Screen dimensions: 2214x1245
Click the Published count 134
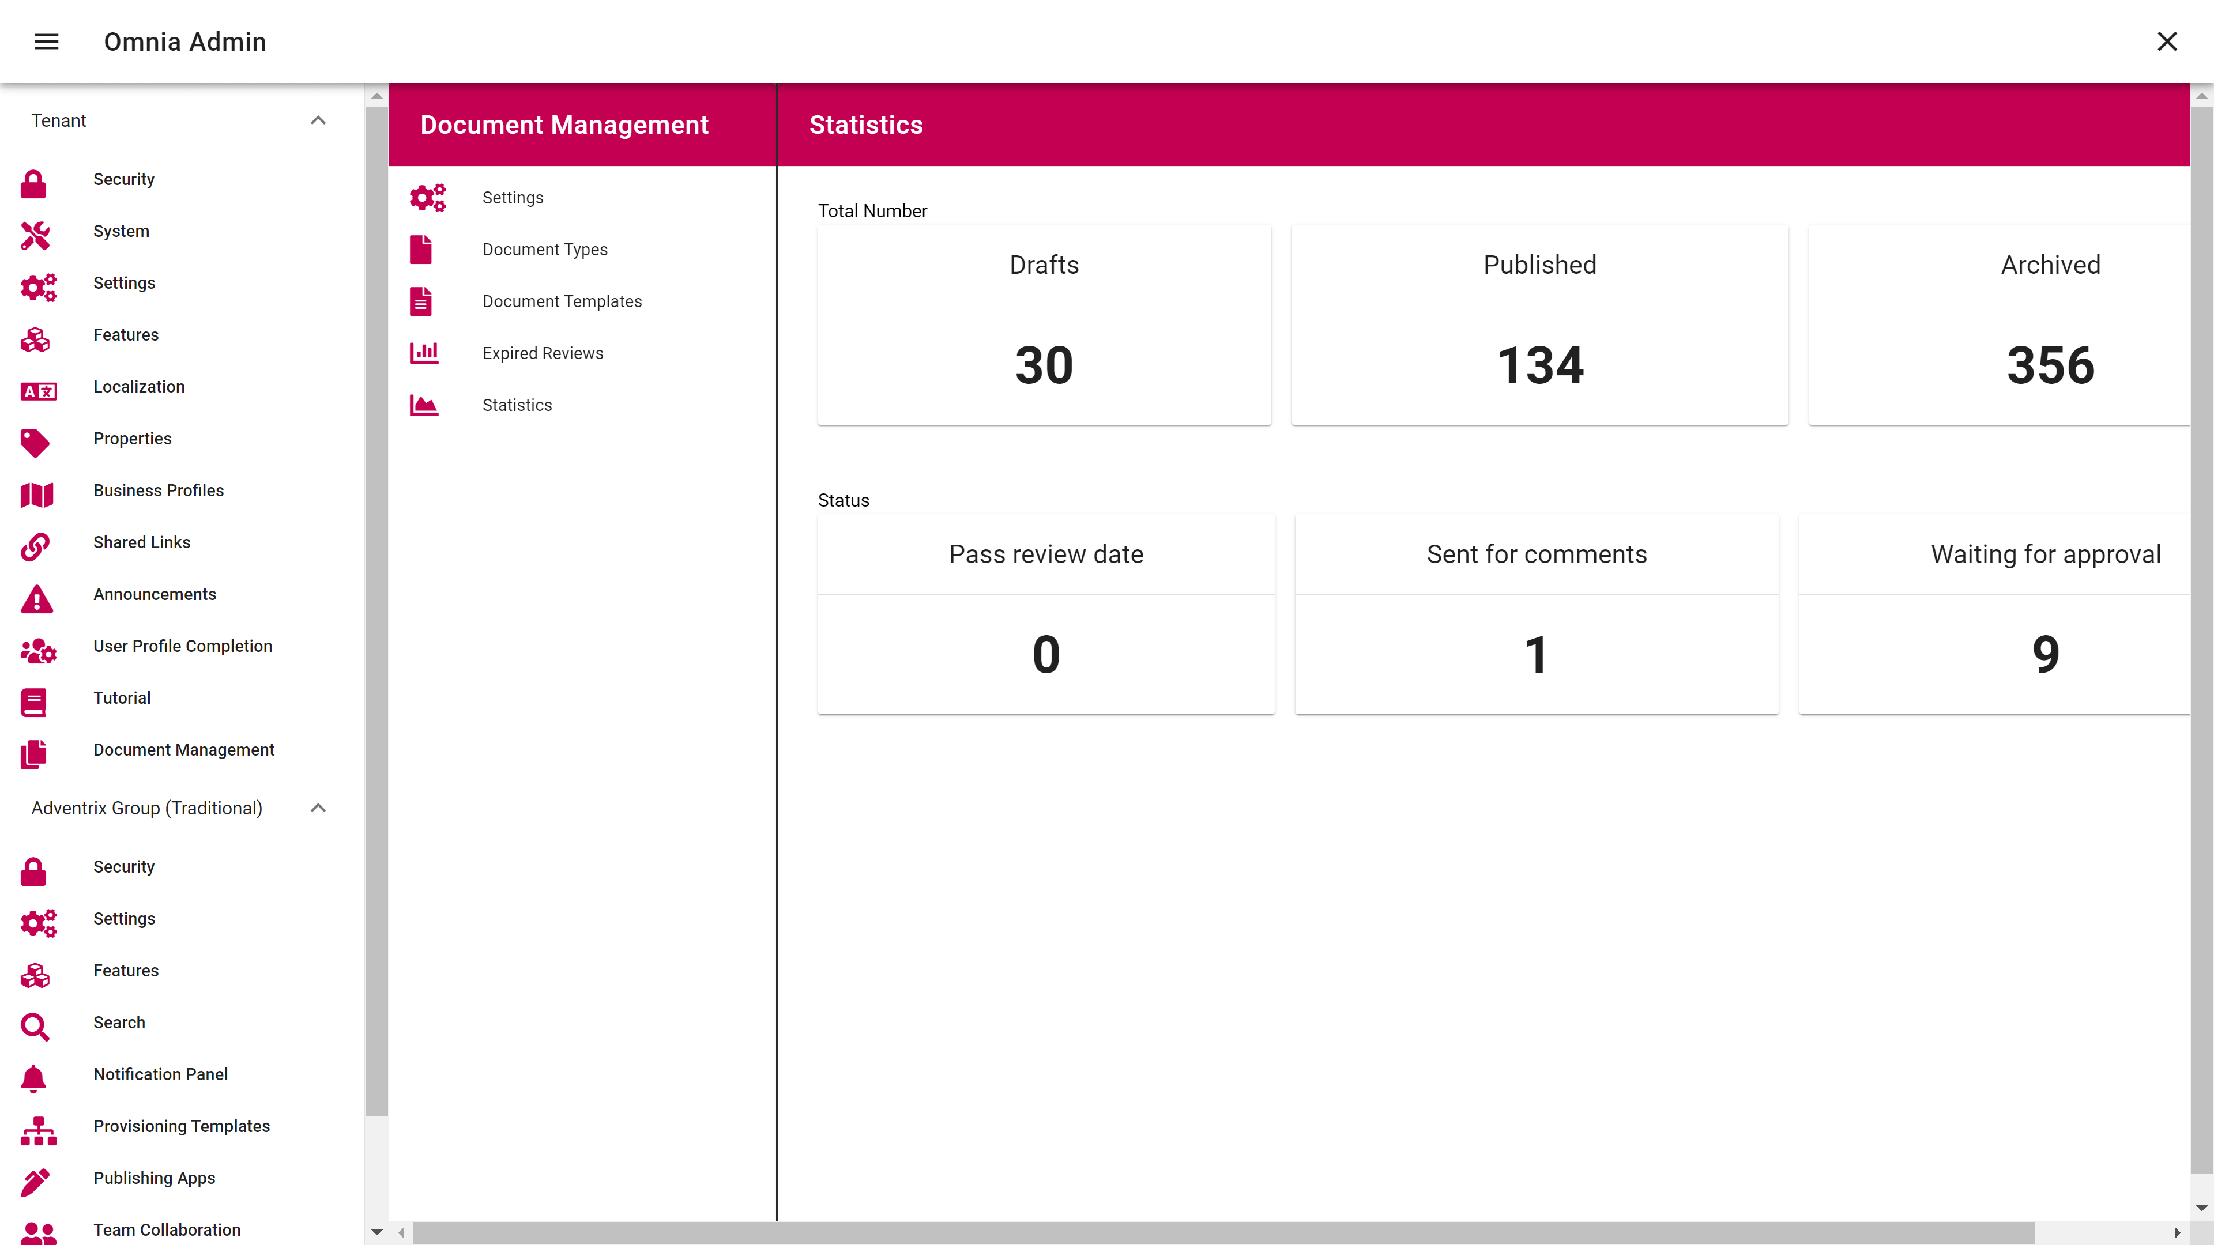coord(1540,365)
